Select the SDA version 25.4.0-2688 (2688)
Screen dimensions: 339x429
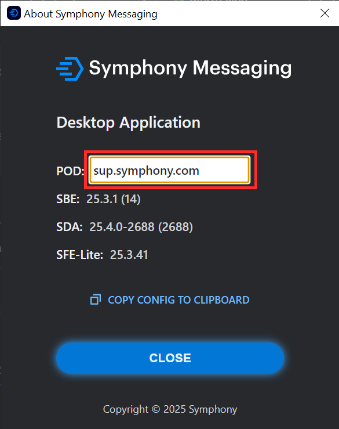[x=141, y=227]
